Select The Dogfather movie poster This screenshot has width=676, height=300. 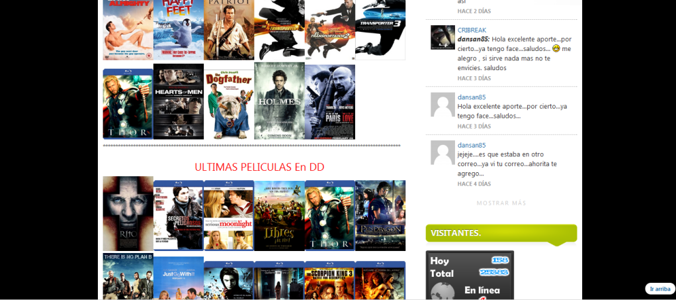[229, 105]
